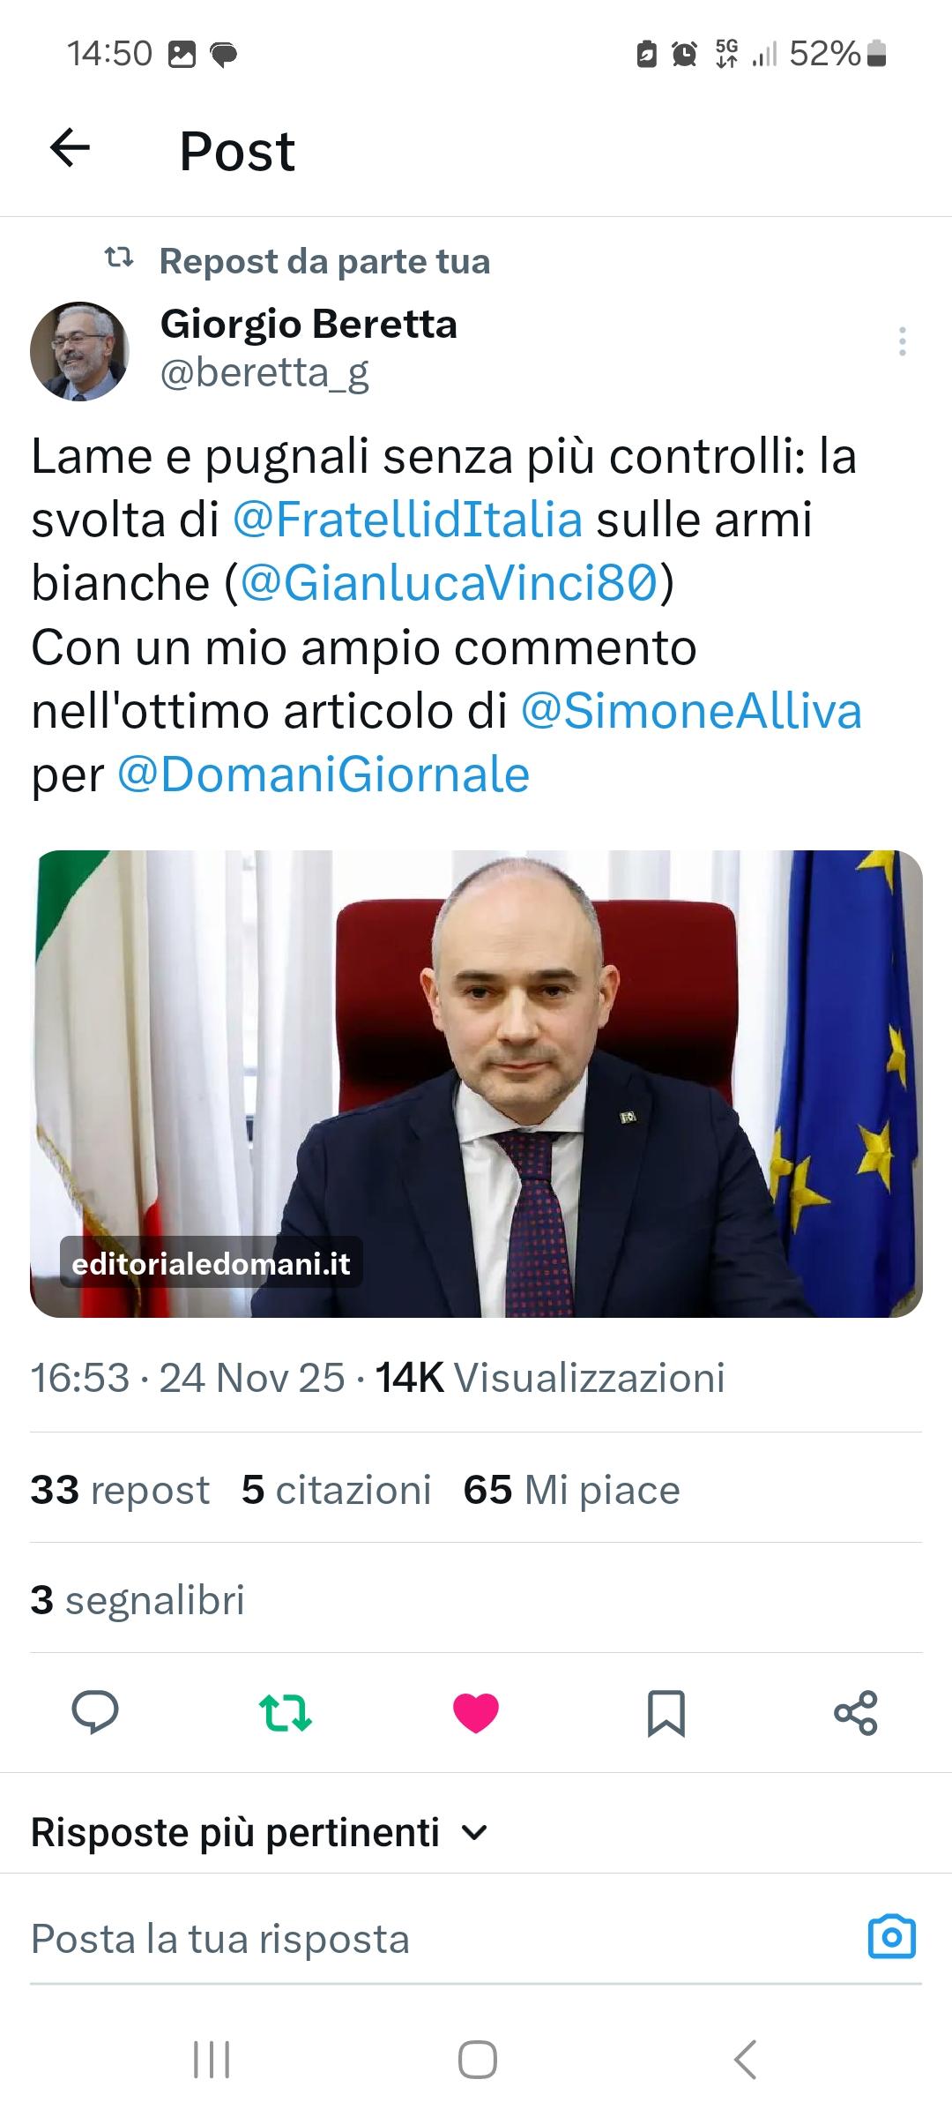Unlike the post with the pink heart
The image size is (952, 2117).
click(476, 1713)
